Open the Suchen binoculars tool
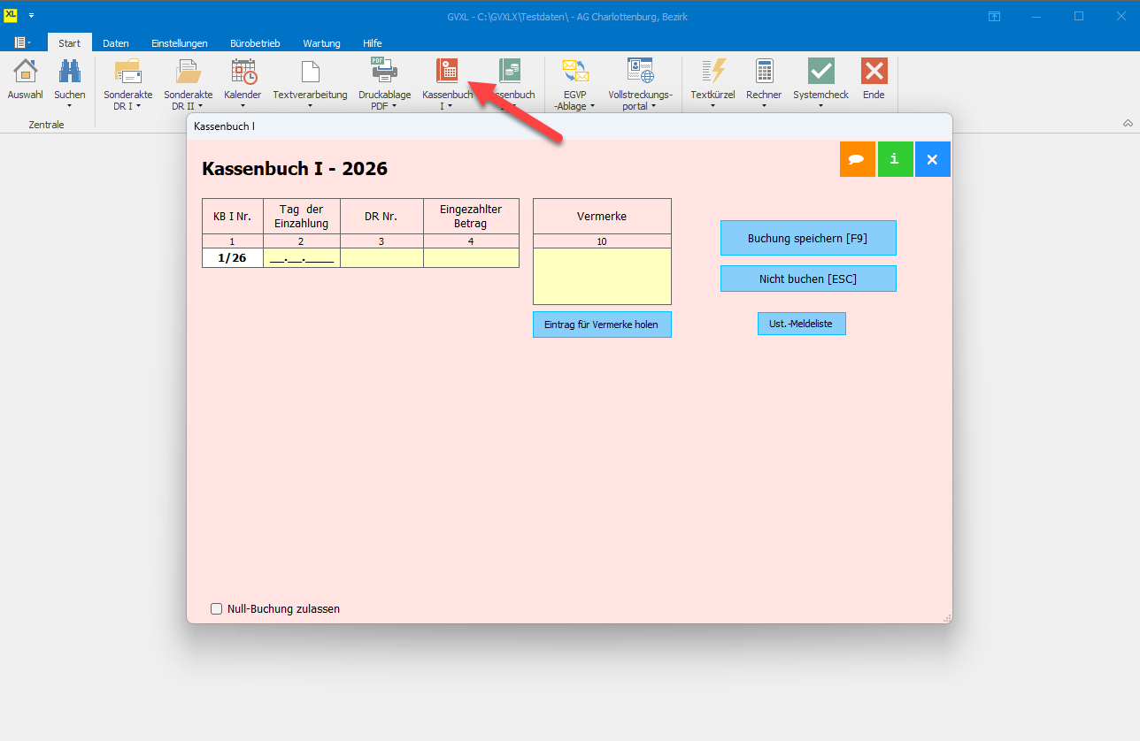The width and height of the screenshot is (1140, 741). point(70,71)
